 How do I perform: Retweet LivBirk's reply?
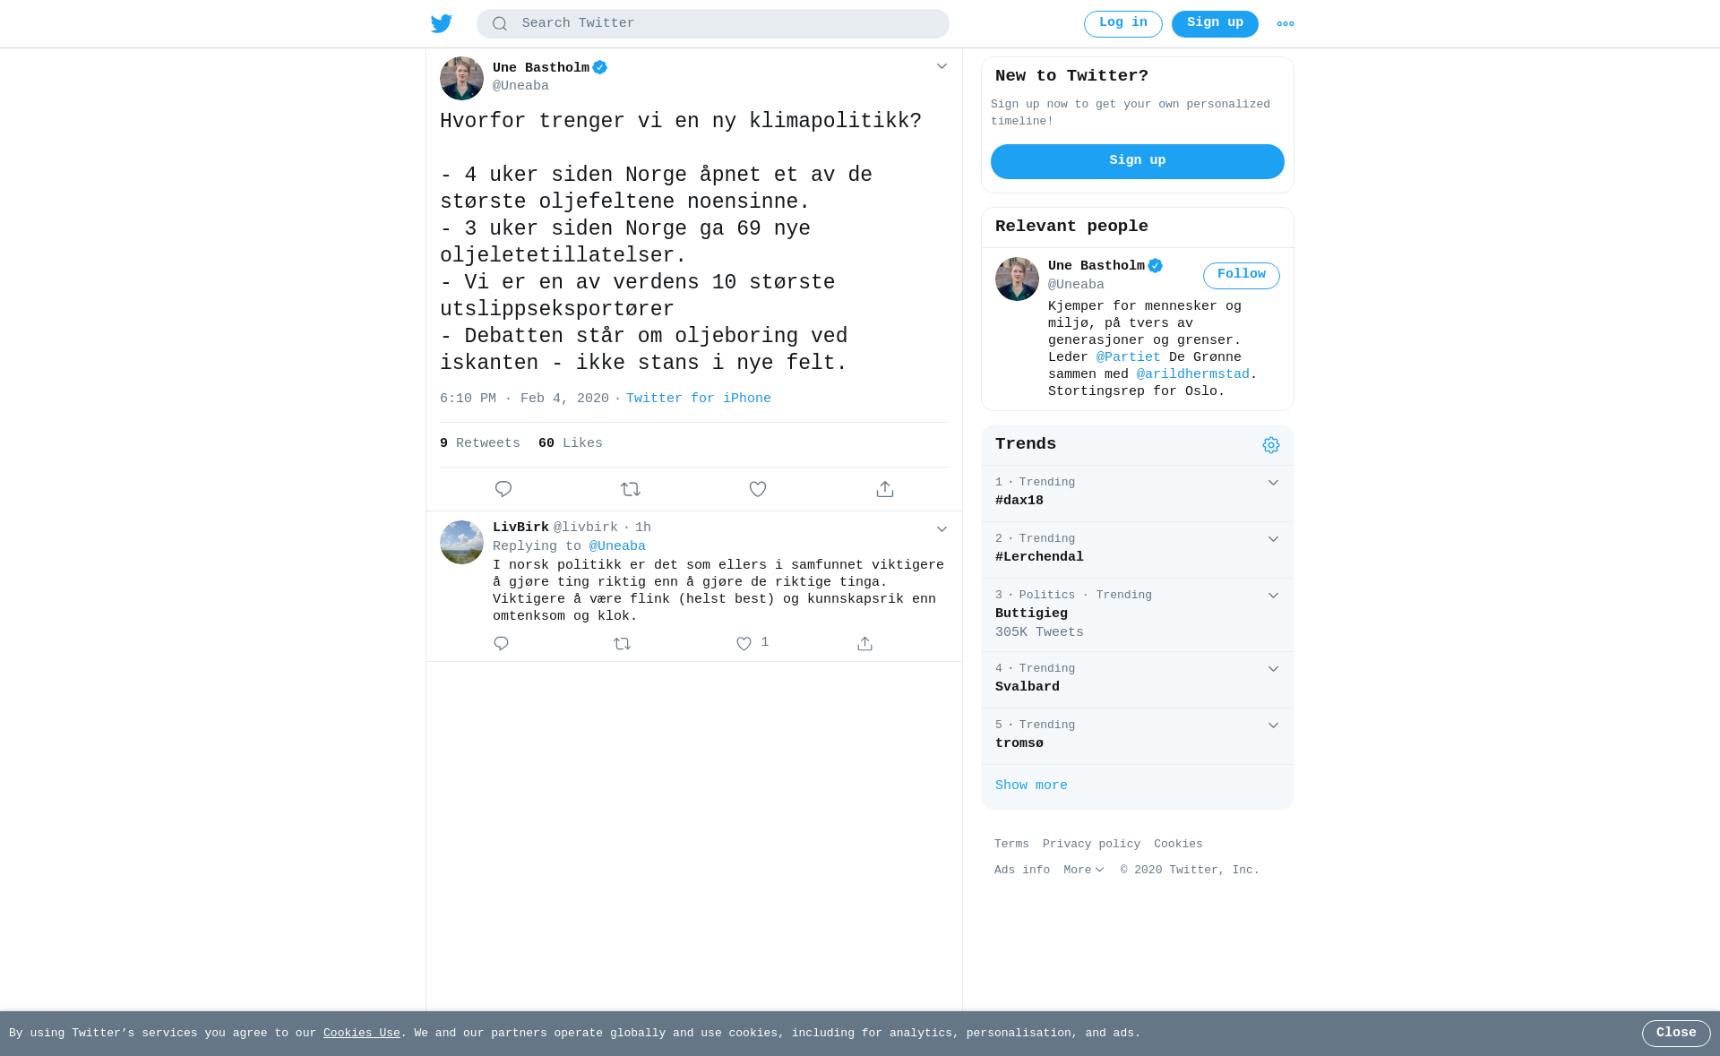pyautogui.click(x=623, y=644)
